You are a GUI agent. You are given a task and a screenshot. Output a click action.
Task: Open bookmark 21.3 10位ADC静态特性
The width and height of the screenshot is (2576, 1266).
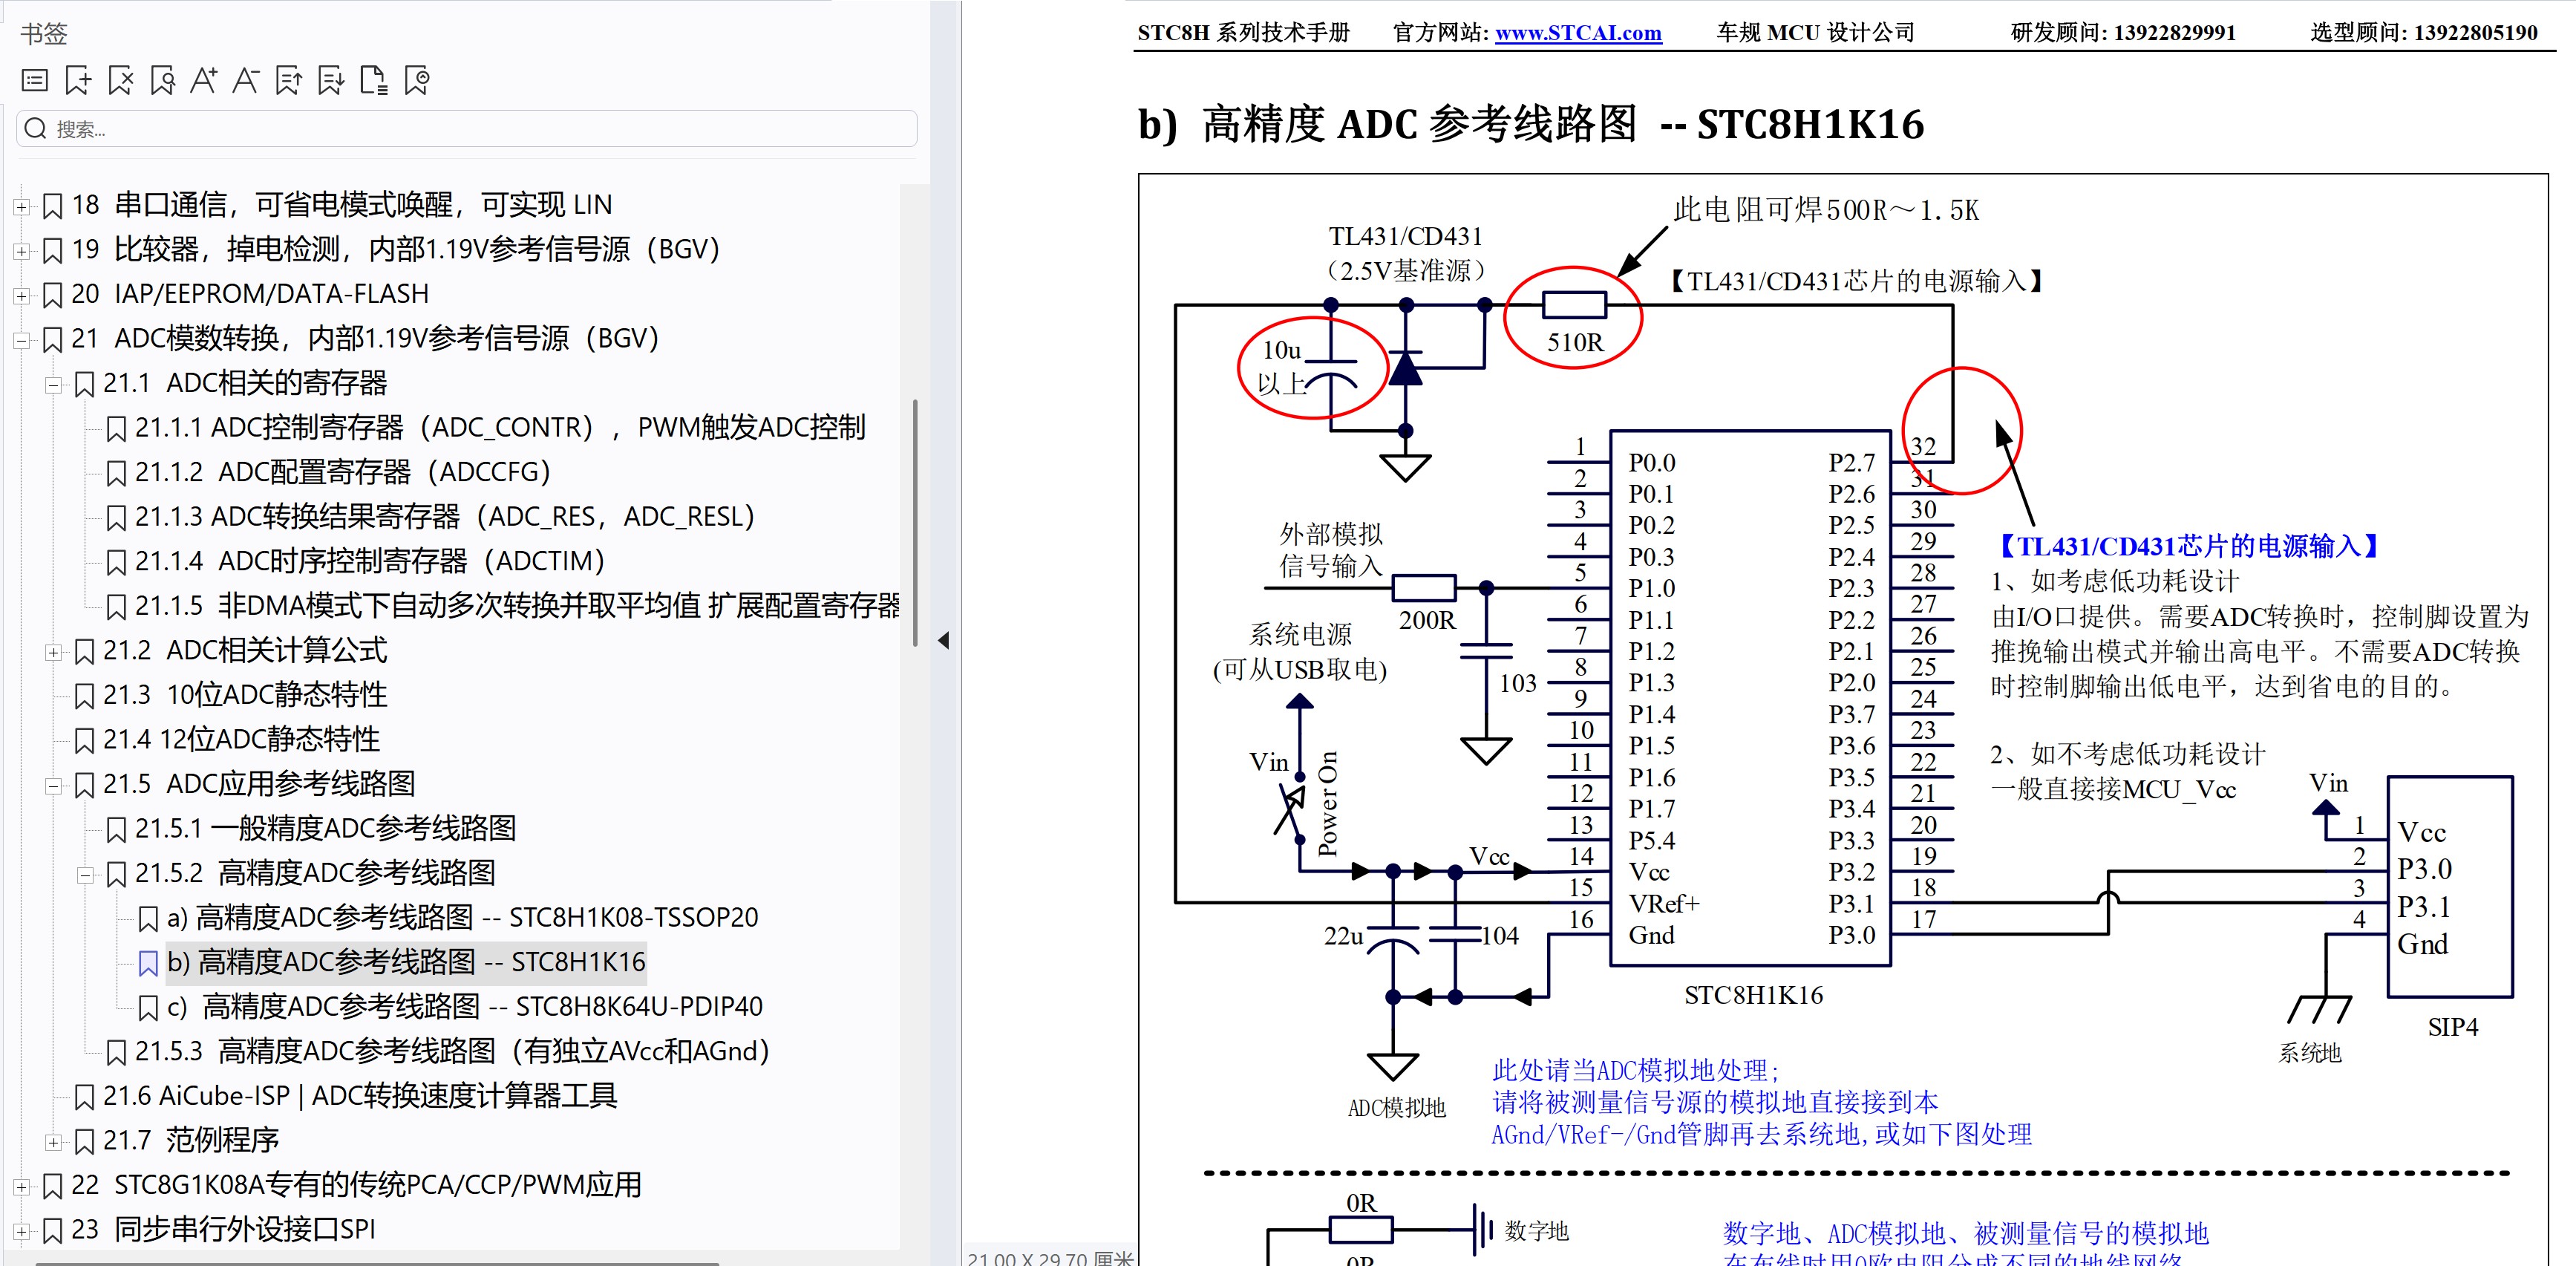click(245, 694)
